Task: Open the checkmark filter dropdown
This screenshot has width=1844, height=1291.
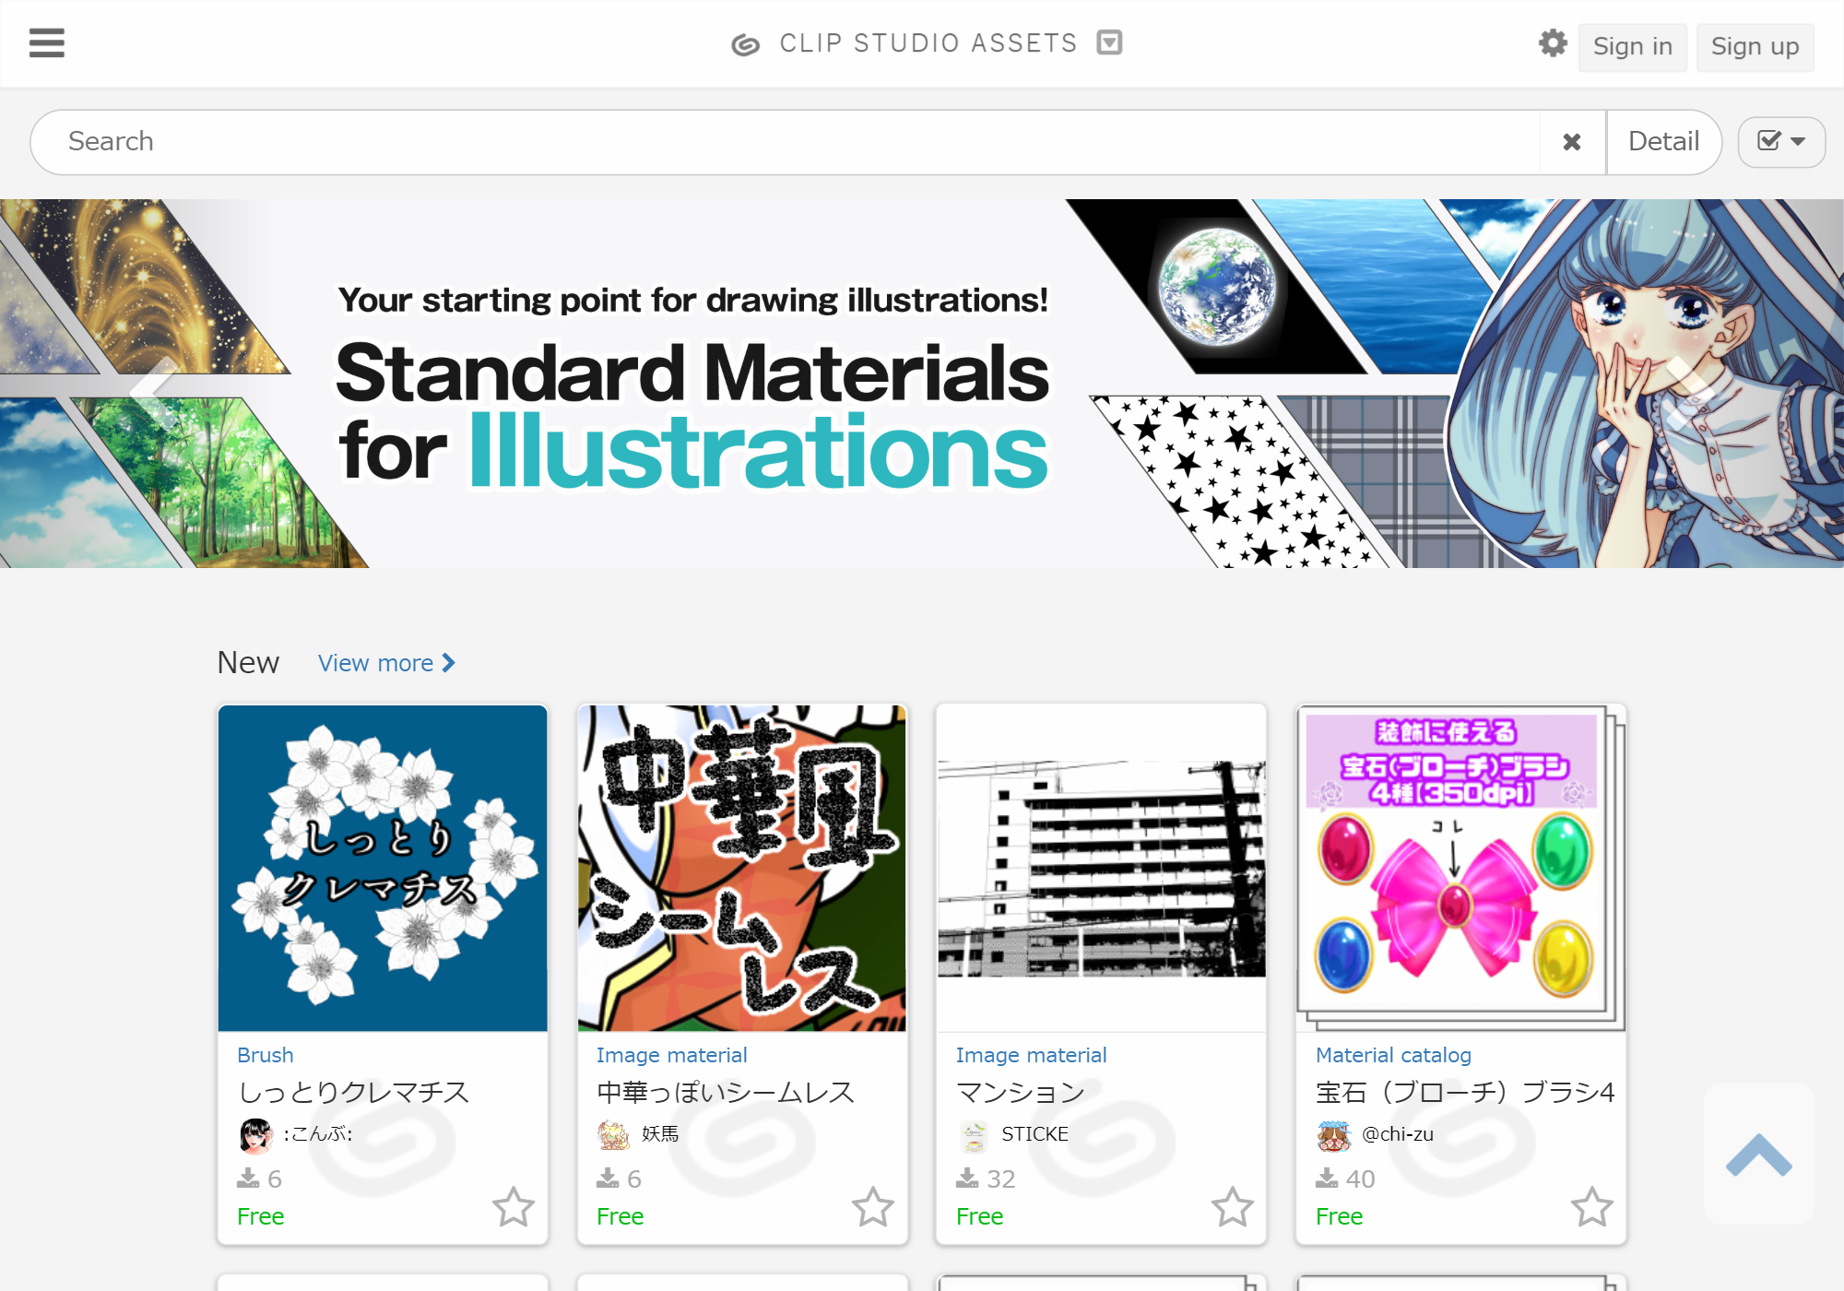Action: (1780, 142)
